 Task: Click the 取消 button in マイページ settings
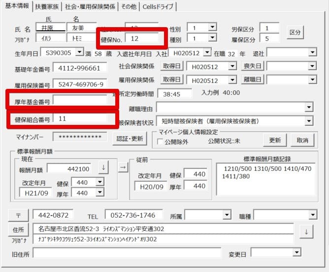coord(302,140)
